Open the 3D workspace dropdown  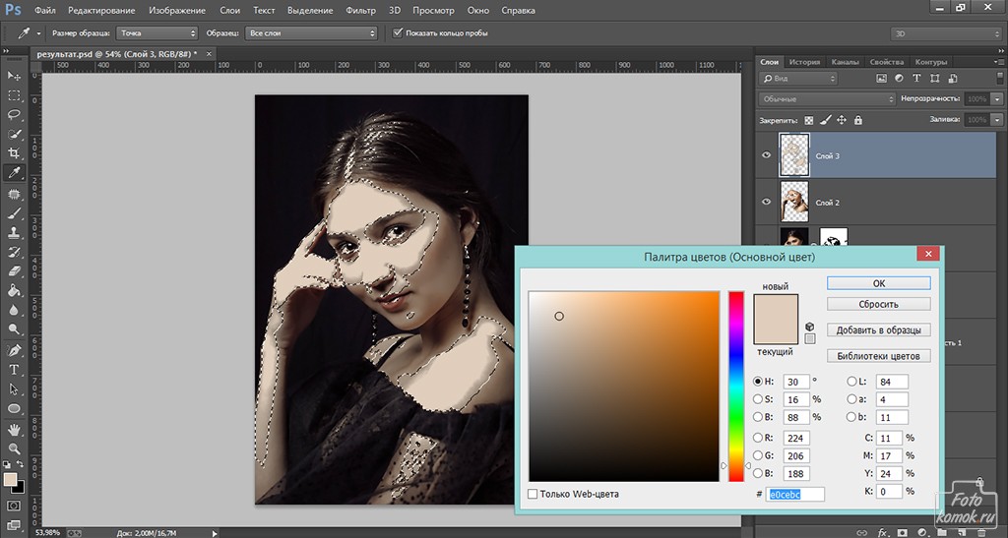click(x=946, y=33)
